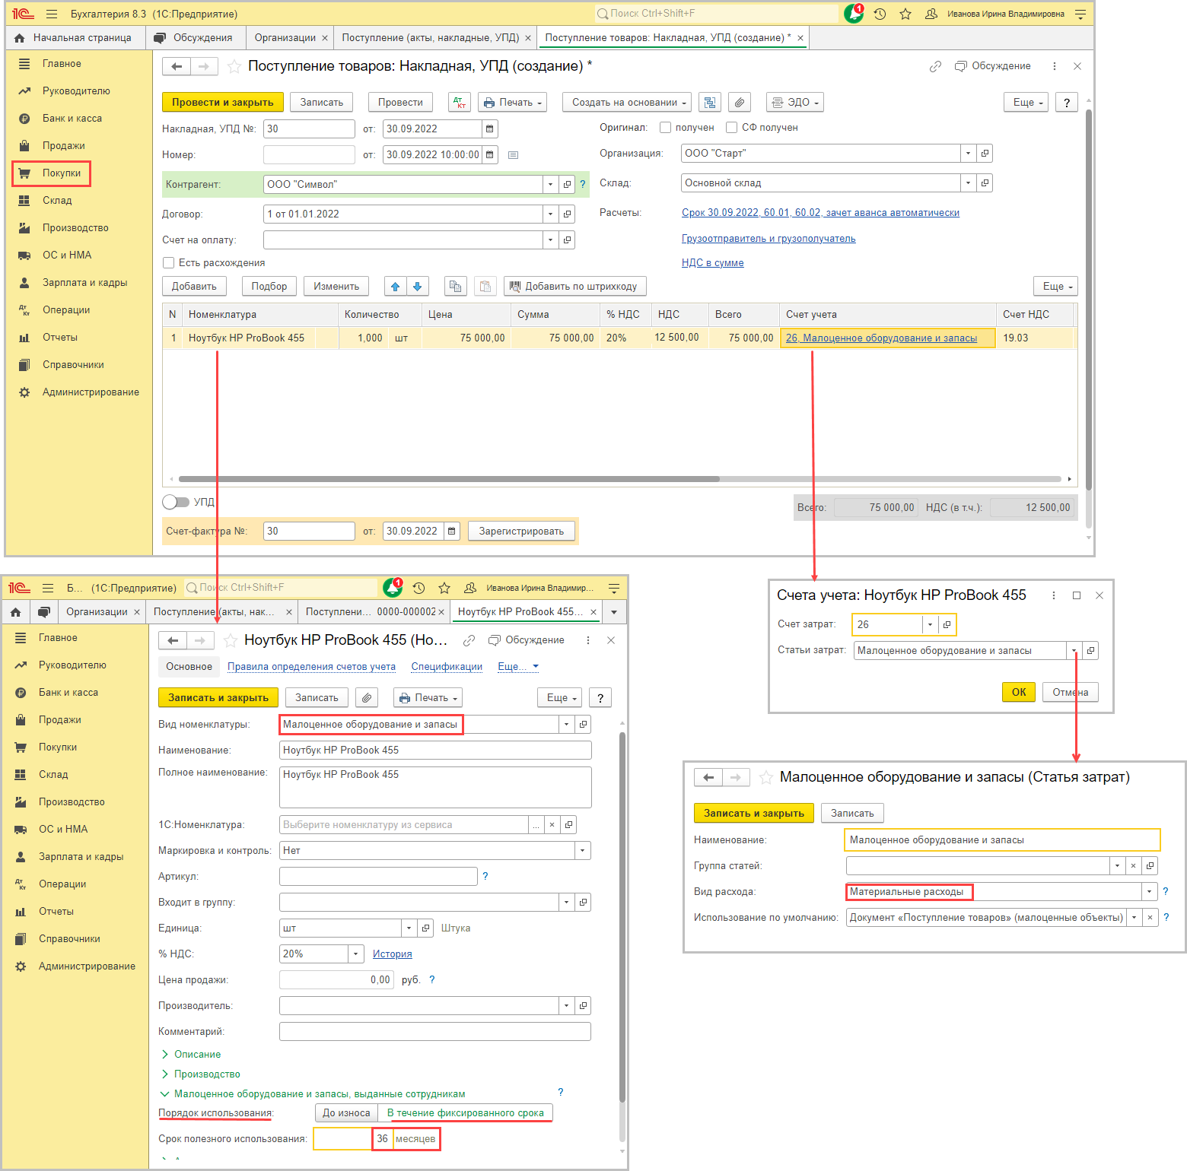The width and height of the screenshot is (1187, 1171).
Task: Open Грузоотправитель и грузополучатель link
Action: coord(769,239)
